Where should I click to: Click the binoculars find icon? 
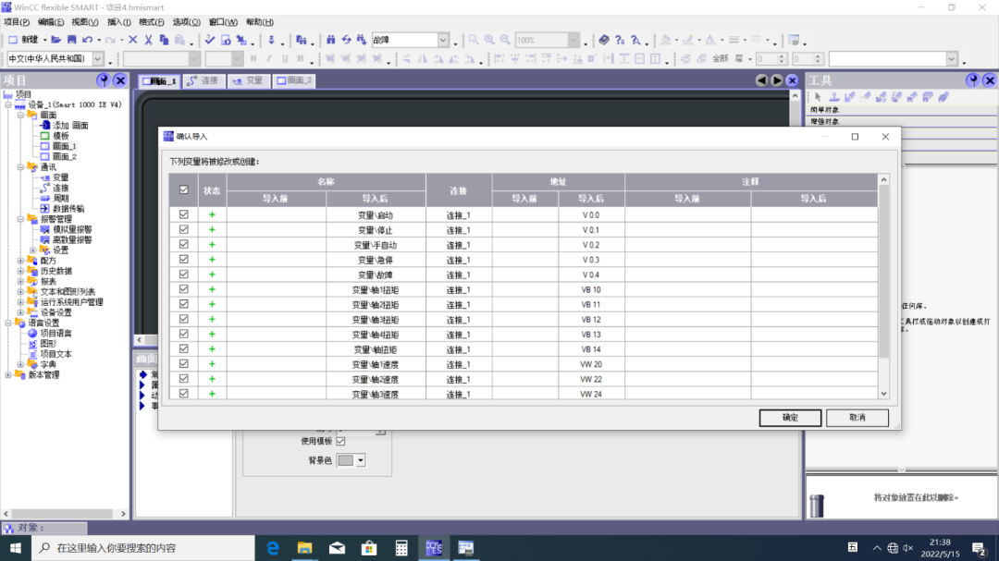330,40
